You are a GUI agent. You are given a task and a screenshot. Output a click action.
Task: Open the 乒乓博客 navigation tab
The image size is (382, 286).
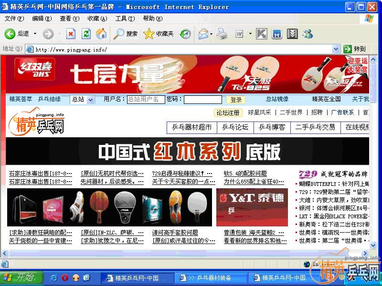(272, 127)
